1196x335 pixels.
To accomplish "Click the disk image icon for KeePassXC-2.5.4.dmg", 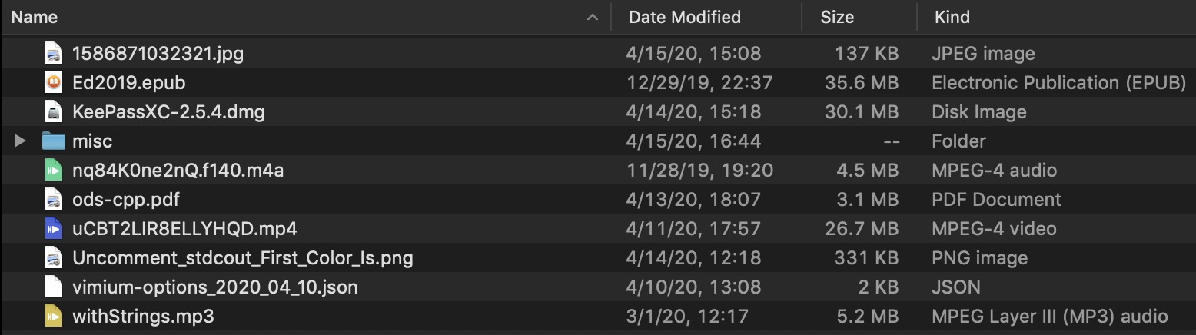I will (53, 112).
